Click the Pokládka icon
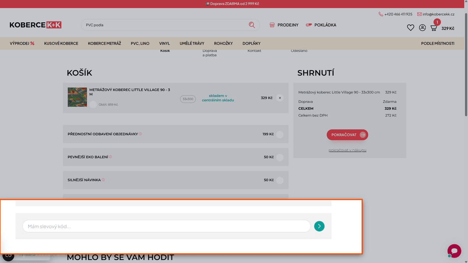Image resolution: width=468 pixels, height=263 pixels. [x=309, y=25]
